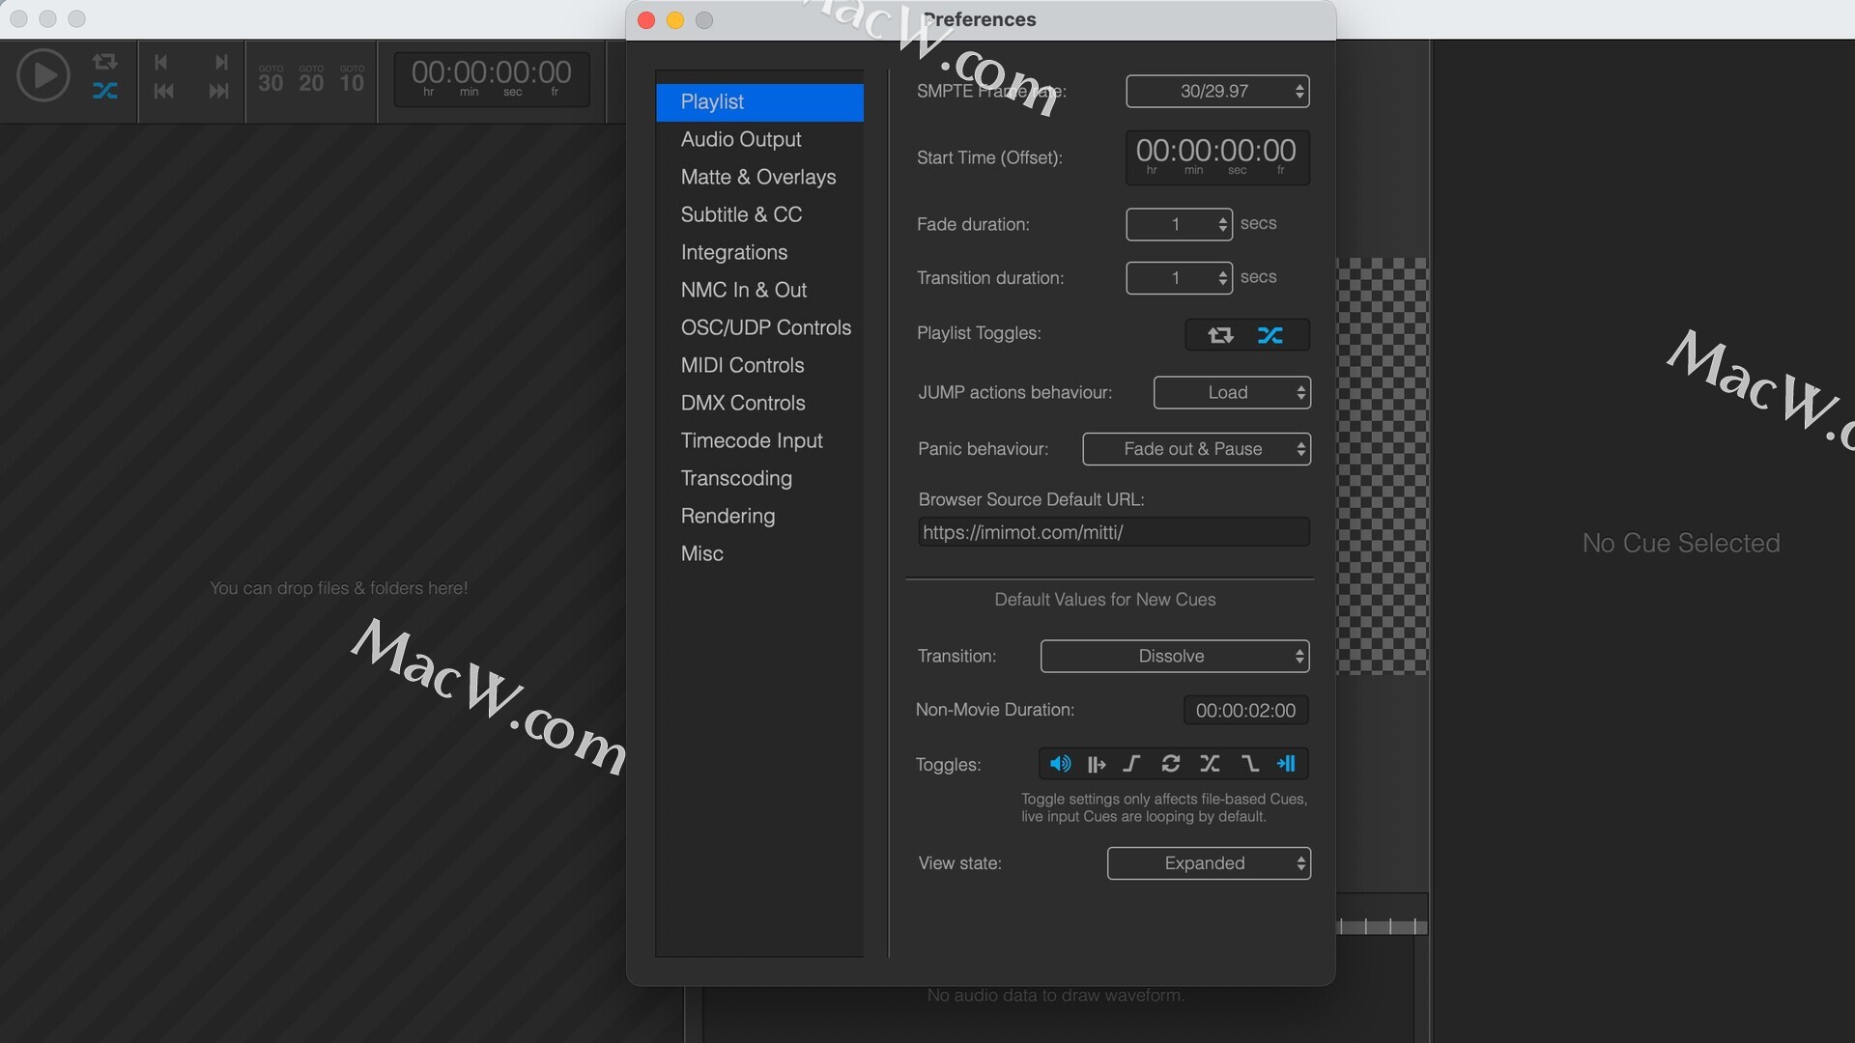Viewport: 1855px width, 1043px height.
Task: Toggle the loop icon in transport bar
Action: [104, 63]
